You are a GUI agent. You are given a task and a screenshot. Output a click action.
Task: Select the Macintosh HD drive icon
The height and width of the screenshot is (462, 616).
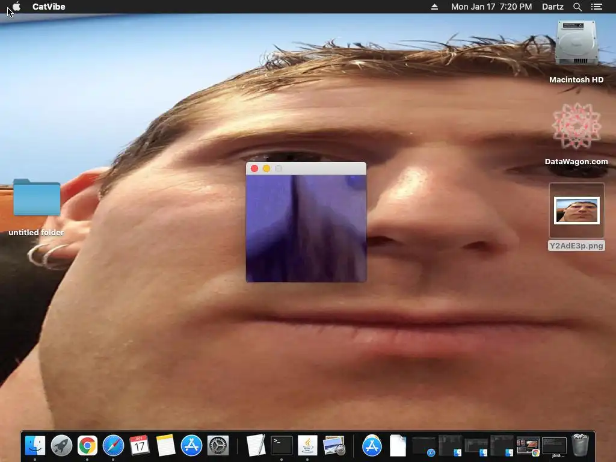[x=576, y=43]
